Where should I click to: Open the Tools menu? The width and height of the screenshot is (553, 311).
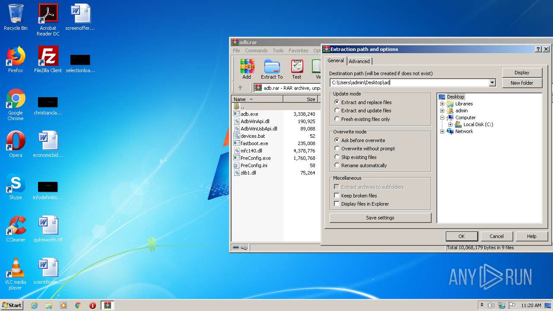click(x=278, y=51)
